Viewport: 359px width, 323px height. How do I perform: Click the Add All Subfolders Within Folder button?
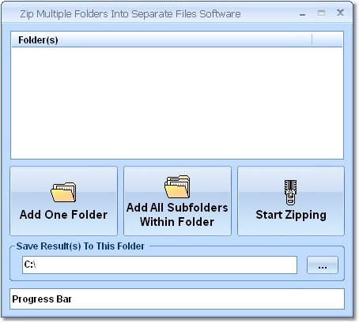point(177,201)
